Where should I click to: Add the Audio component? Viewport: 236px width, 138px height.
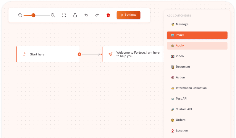[x=197, y=46]
